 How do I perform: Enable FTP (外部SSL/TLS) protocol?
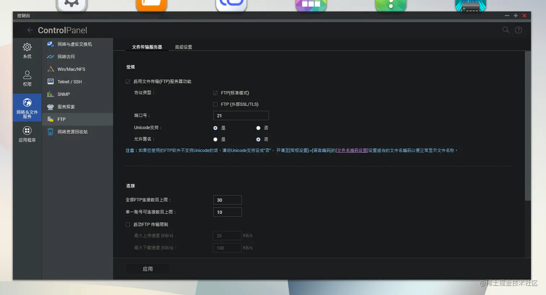coord(215,104)
